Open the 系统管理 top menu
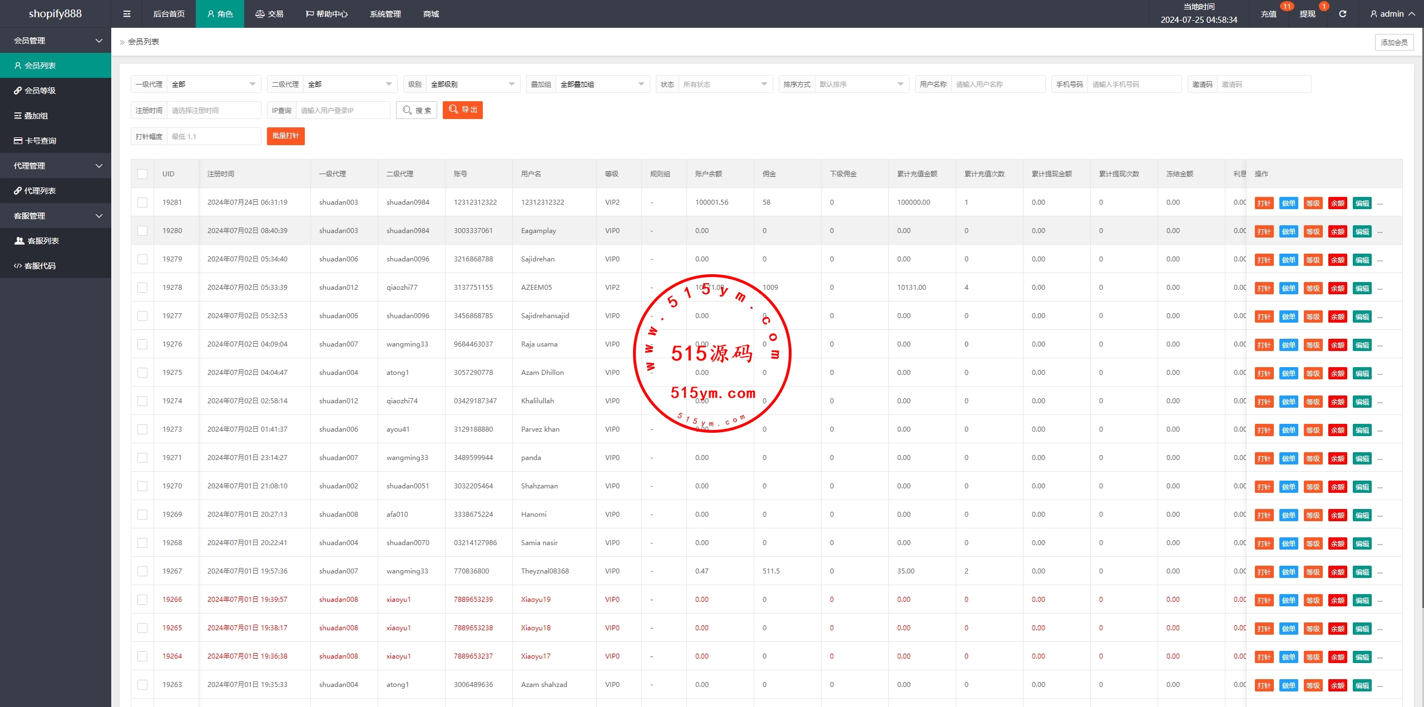Screen dimensions: 1424x707 (385, 14)
